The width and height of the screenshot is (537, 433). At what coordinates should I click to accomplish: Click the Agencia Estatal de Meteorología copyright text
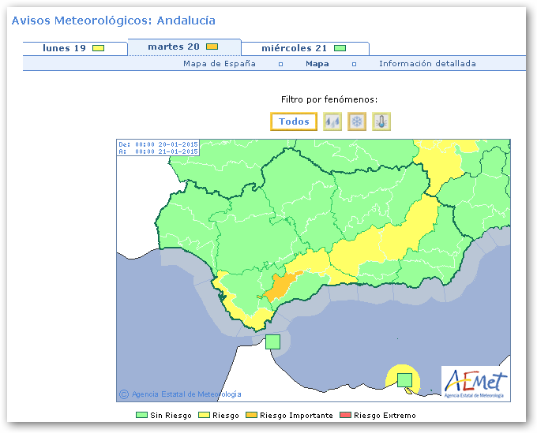point(186,394)
